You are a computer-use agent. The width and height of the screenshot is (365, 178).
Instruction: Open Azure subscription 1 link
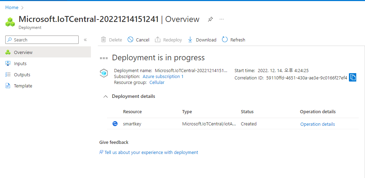click(163, 76)
